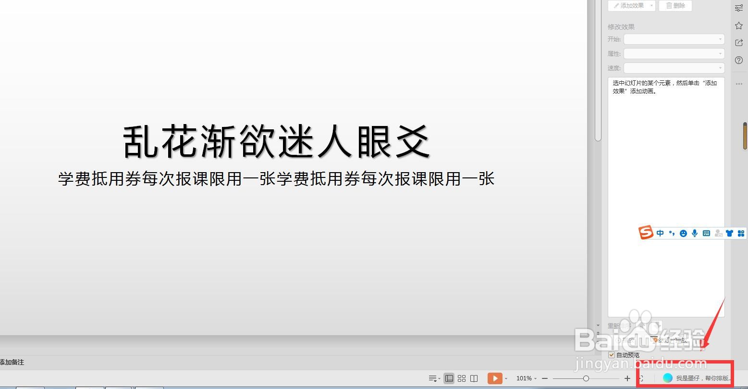Viewport: 748px width, 389px height.
Task: Fit slide to window icon
Action: (x=641, y=378)
